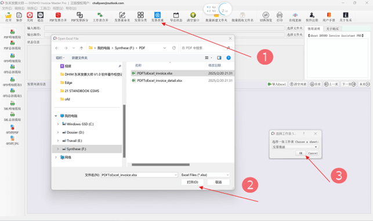
Task: Click the 输入路径 input field
Action: [164, 28]
